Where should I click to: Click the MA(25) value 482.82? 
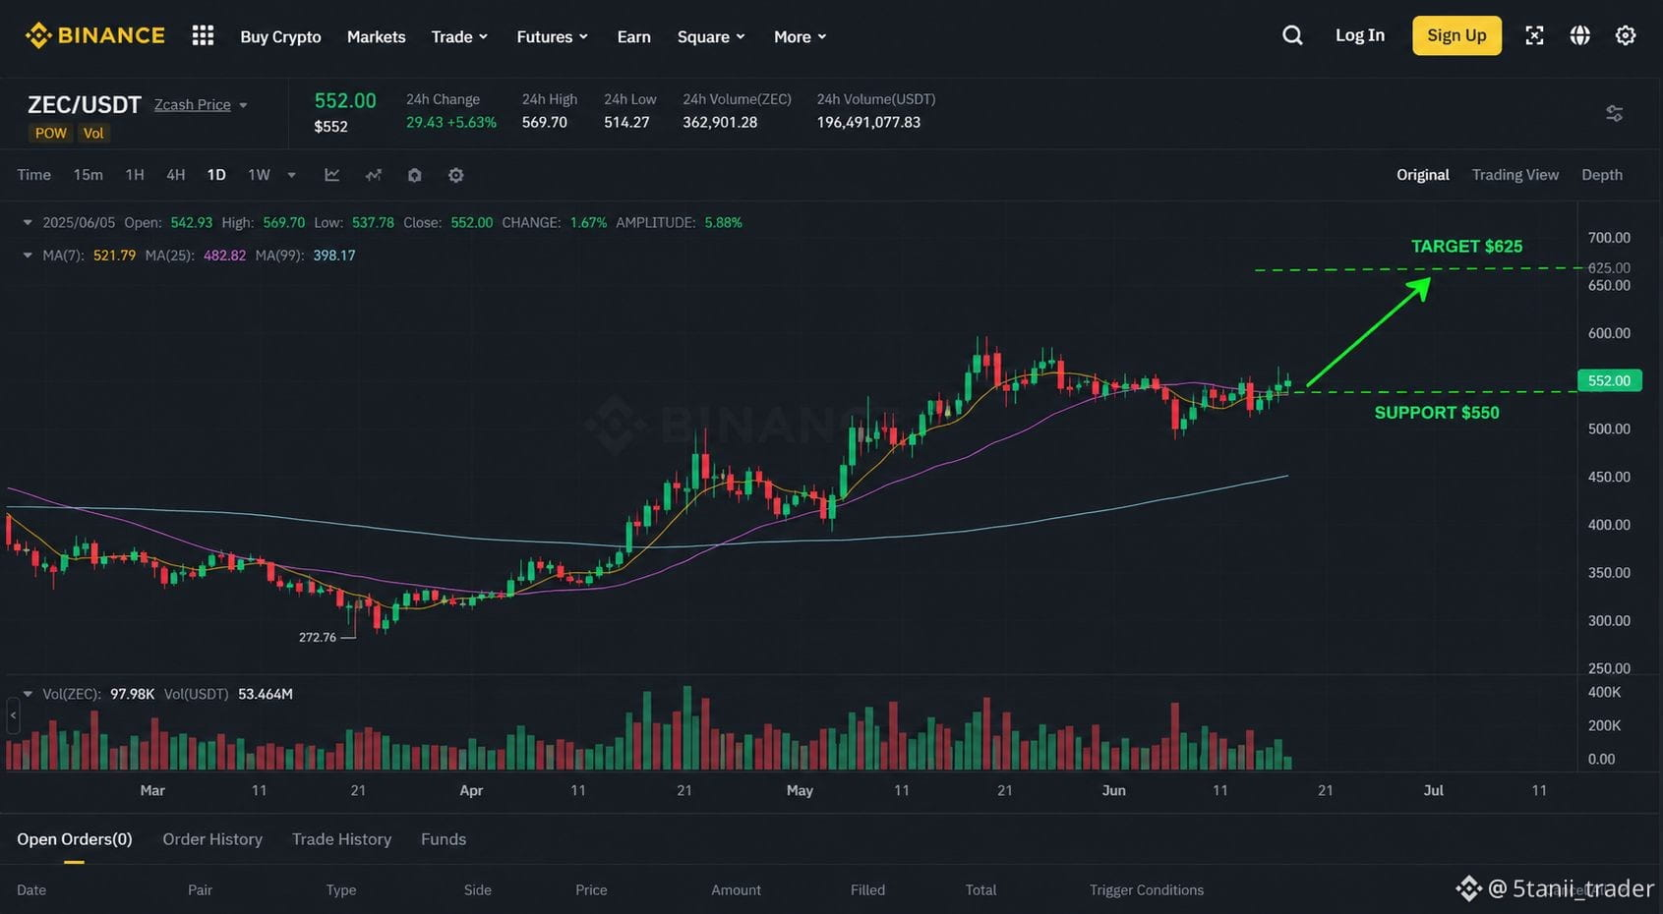coord(224,256)
